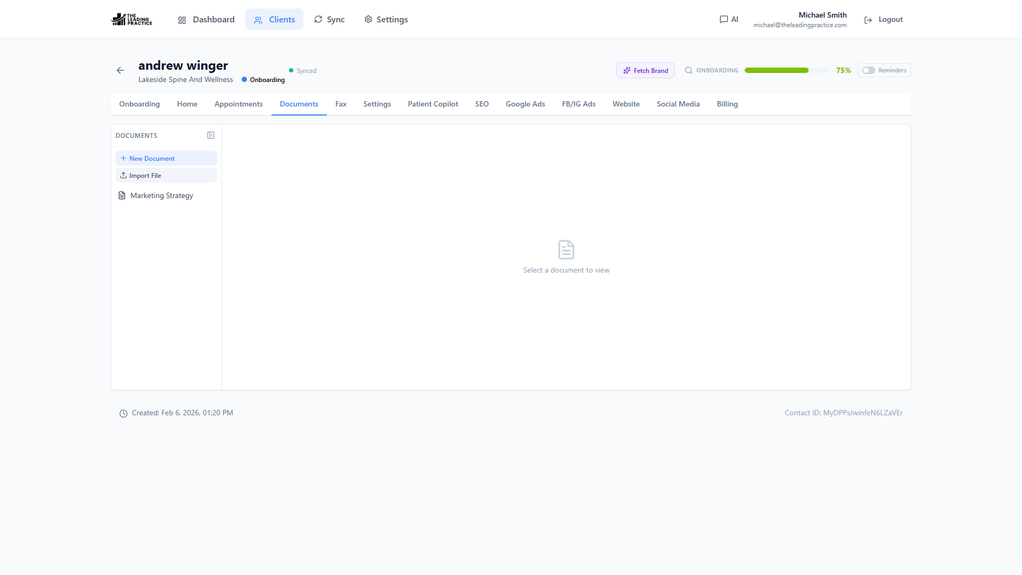
Task: Open the client Settings tab
Action: (377, 104)
